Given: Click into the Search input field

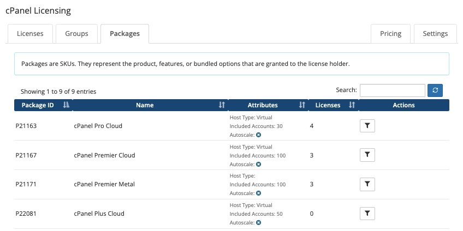Looking at the screenshot, I should pos(392,90).
